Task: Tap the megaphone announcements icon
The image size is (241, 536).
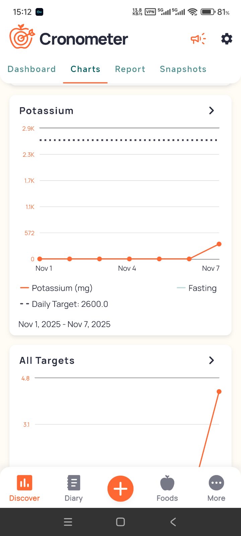Action: 198,39
